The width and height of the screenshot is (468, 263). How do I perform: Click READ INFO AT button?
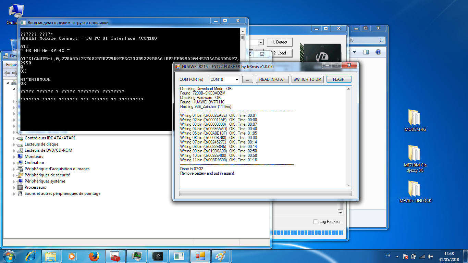[272, 79]
